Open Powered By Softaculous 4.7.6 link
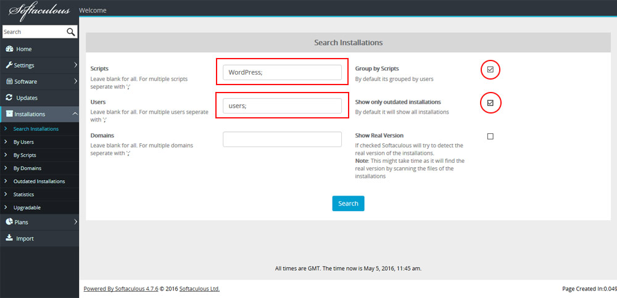The width and height of the screenshot is (617, 298). pyautogui.click(x=121, y=289)
